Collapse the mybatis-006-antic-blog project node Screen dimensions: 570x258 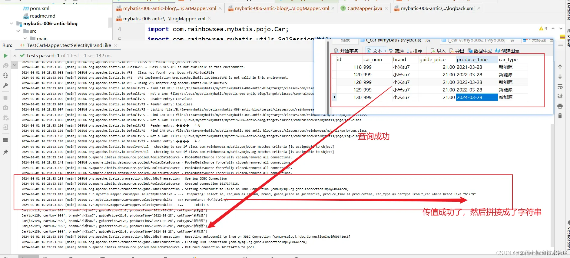coord(12,23)
